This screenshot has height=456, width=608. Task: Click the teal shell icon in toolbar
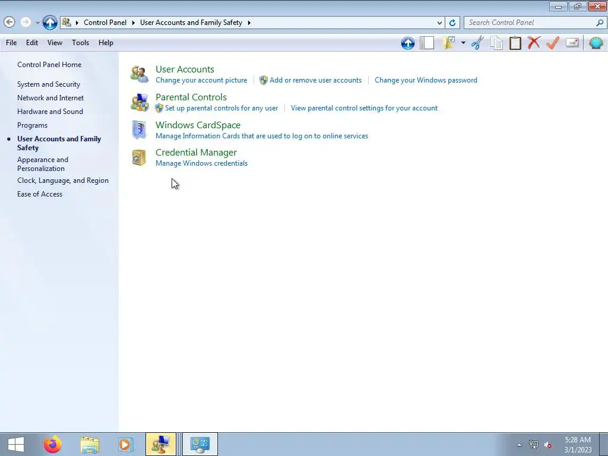click(x=596, y=43)
